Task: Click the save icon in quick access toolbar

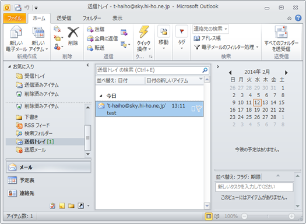Action: coord(18,8)
